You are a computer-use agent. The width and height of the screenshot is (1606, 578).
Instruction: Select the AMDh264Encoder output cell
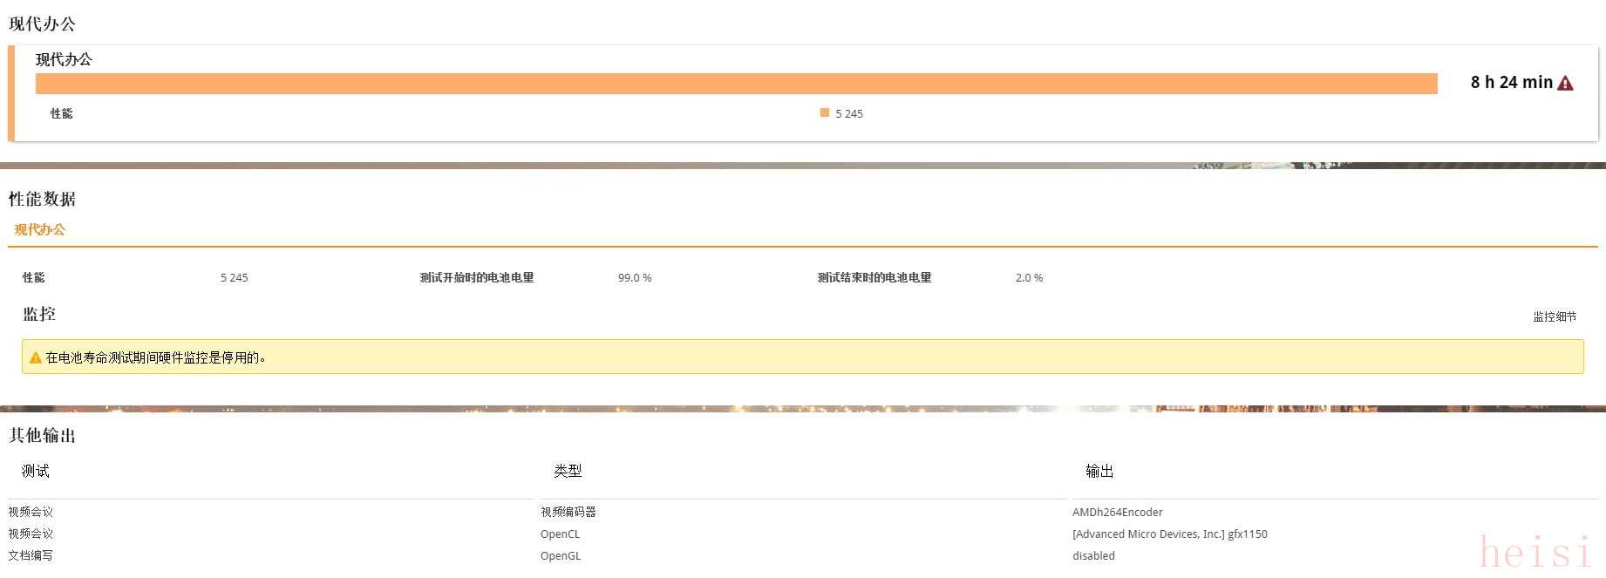click(1117, 512)
